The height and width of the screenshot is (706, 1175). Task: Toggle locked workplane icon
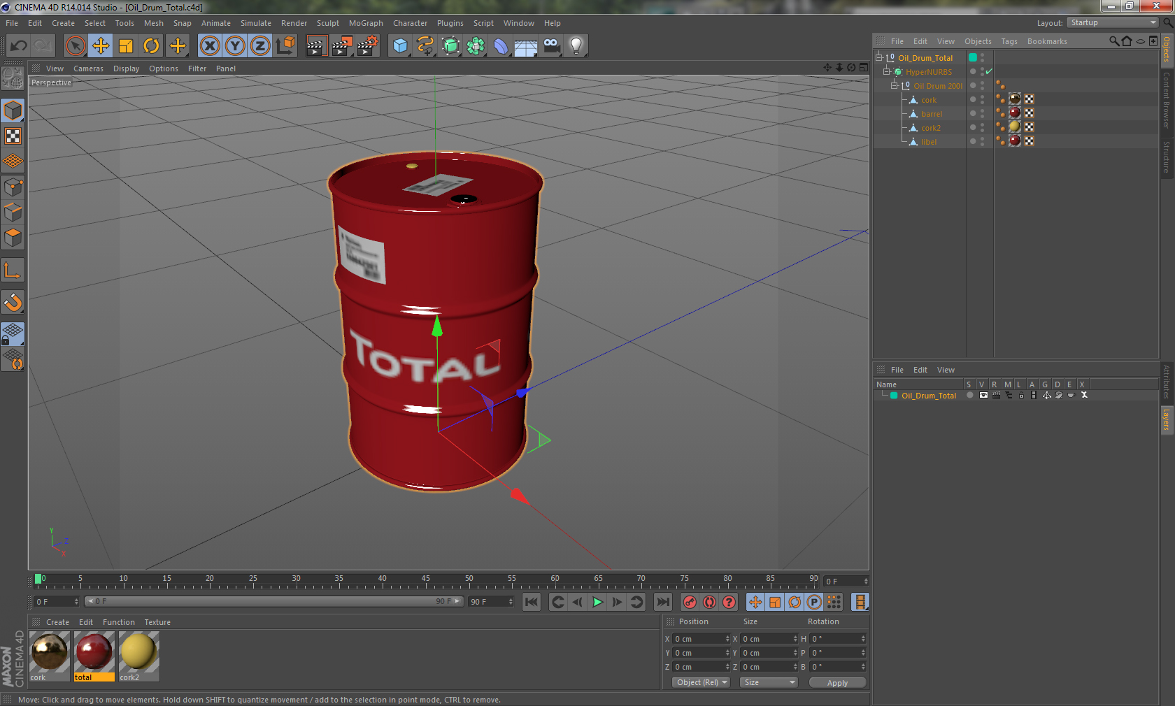[13, 333]
